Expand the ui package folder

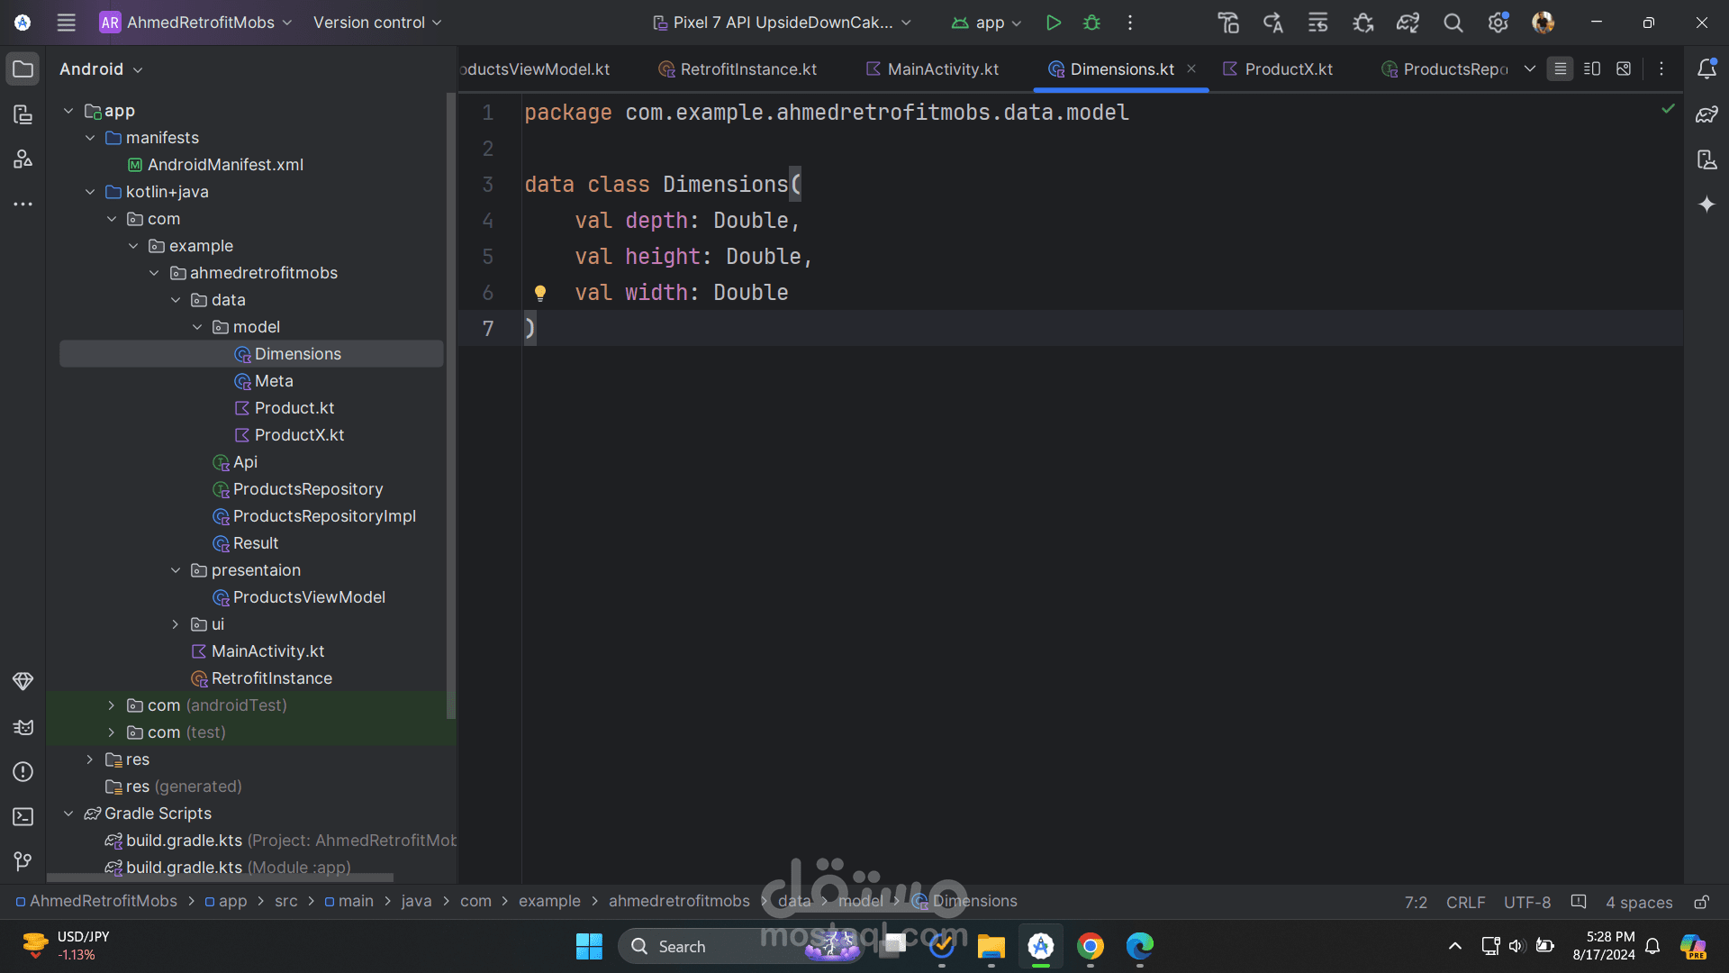point(176,624)
